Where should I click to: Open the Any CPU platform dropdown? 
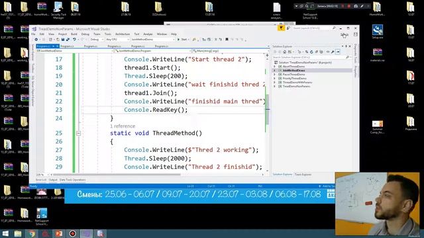(x=117, y=40)
